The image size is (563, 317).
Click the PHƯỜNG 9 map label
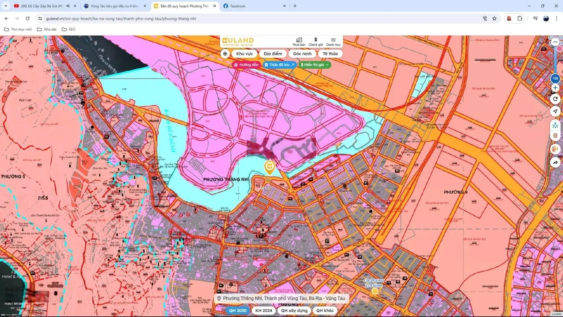pos(455,192)
